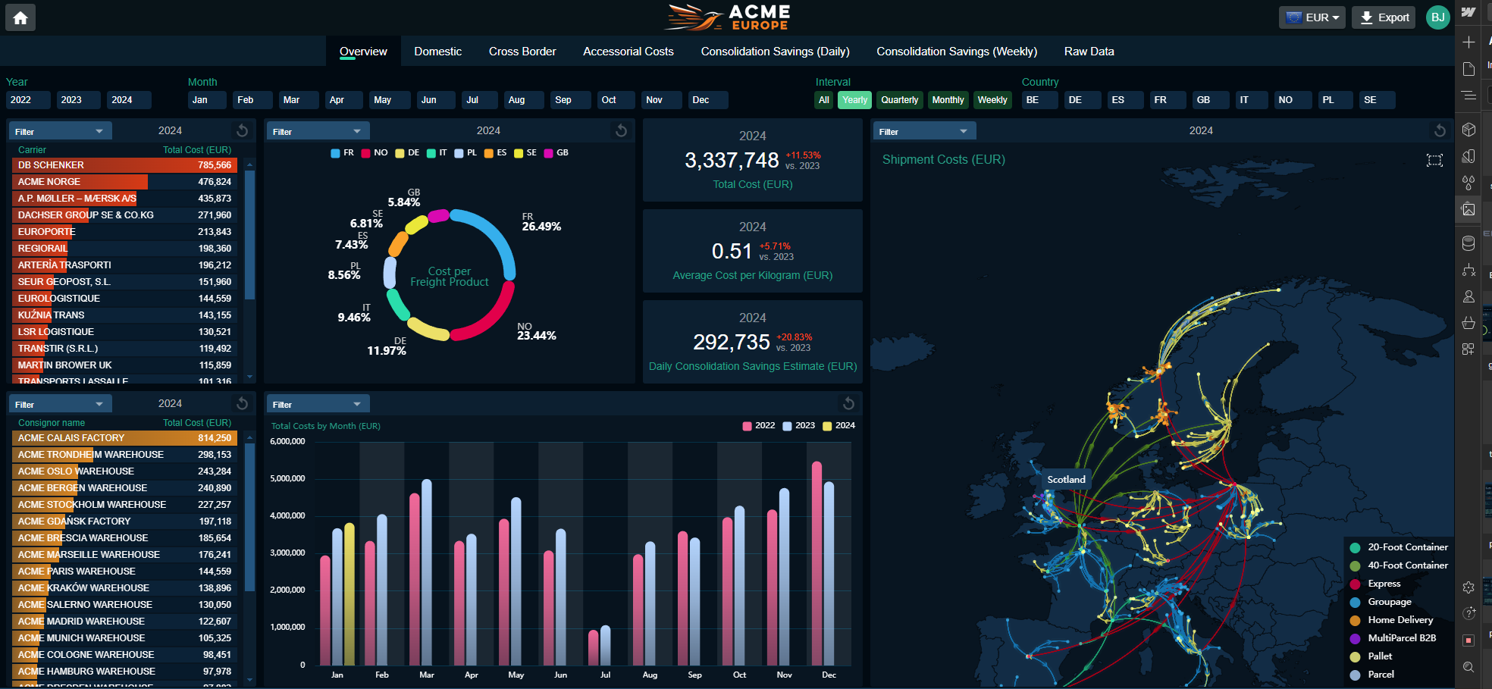
Task: Click the BJ profile avatar
Action: [1437, 17]
